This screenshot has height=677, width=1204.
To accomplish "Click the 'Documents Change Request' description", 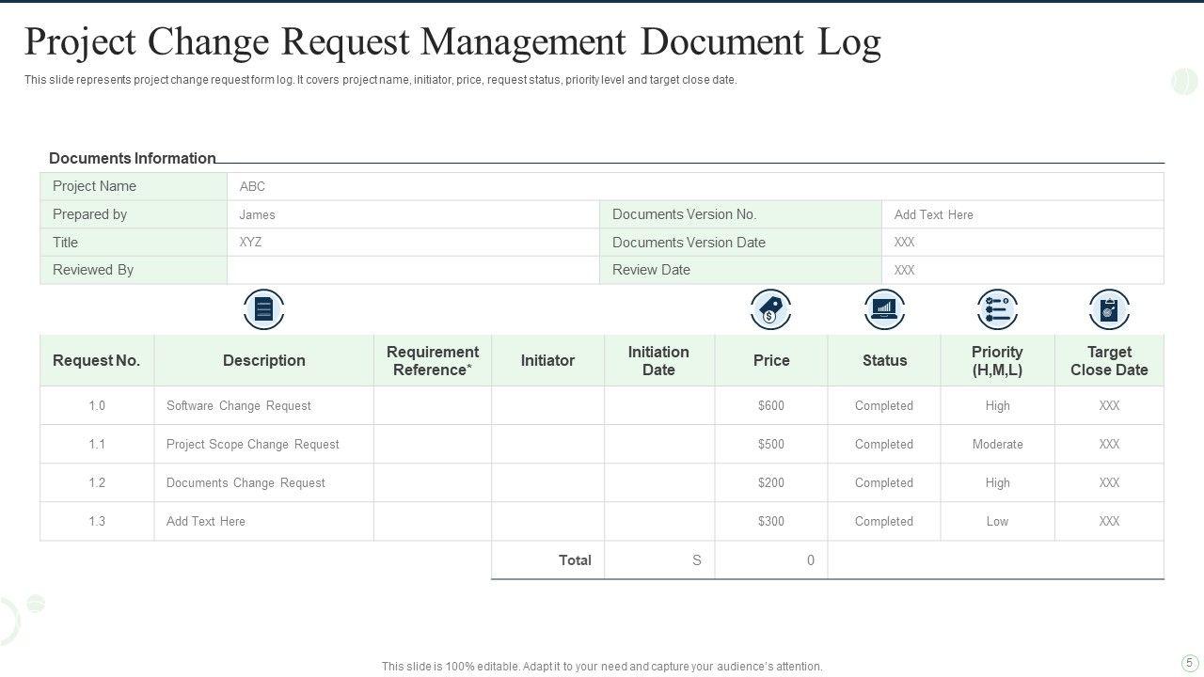I will point(246,482).
